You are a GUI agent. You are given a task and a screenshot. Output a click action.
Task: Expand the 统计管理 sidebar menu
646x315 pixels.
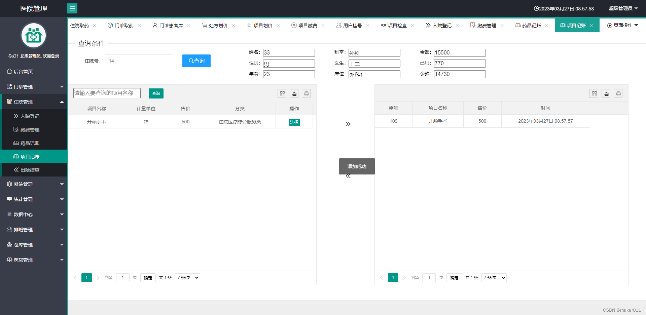click(34, 199)
